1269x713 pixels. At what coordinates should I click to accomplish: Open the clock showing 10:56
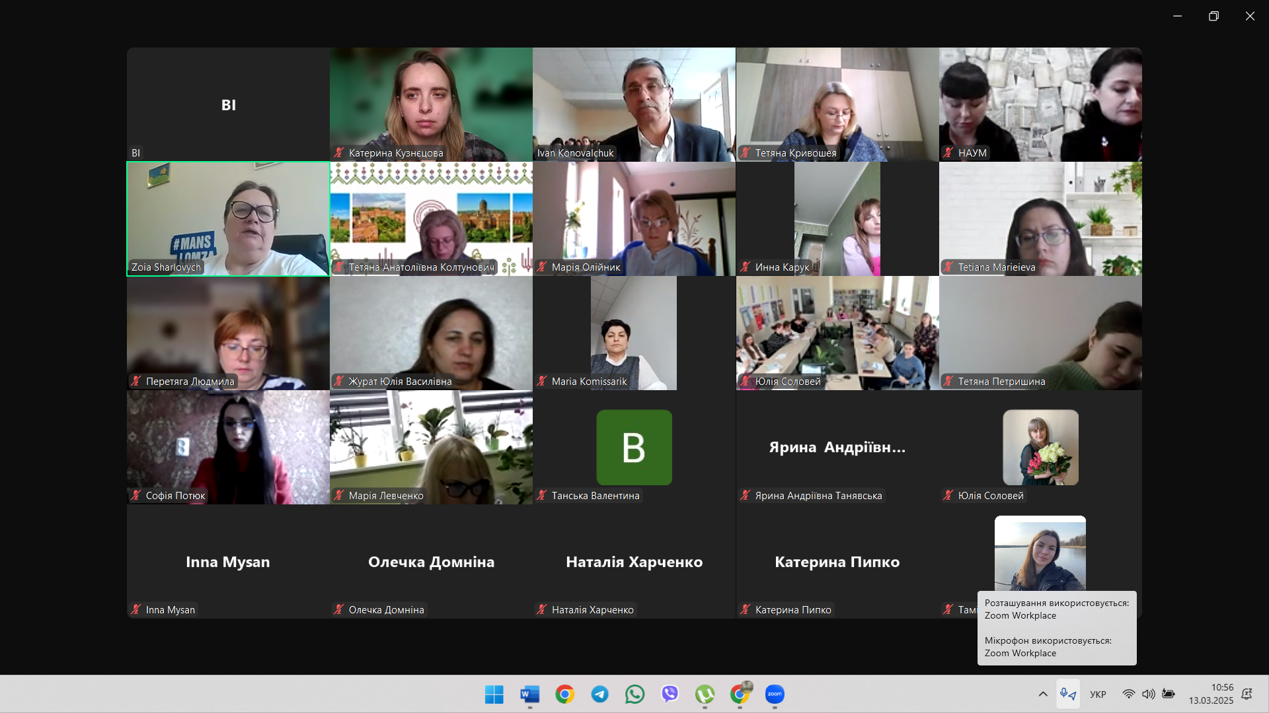[x=1222, y=688]
